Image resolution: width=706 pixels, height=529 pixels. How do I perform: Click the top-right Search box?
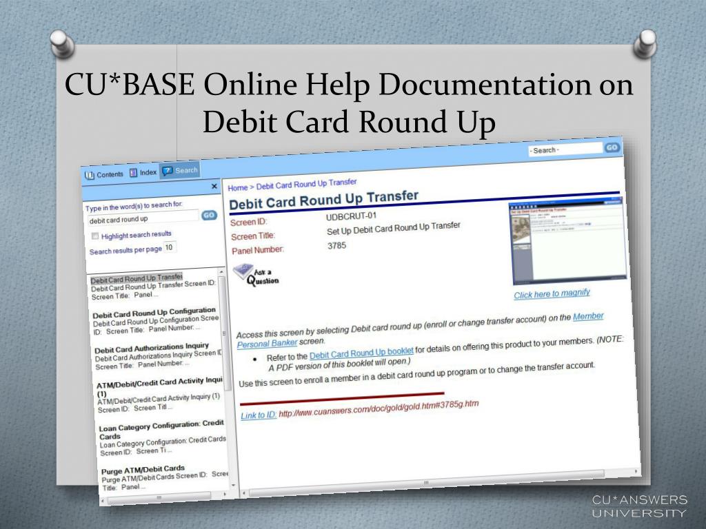pyautogui.click(x=565, y=149)
